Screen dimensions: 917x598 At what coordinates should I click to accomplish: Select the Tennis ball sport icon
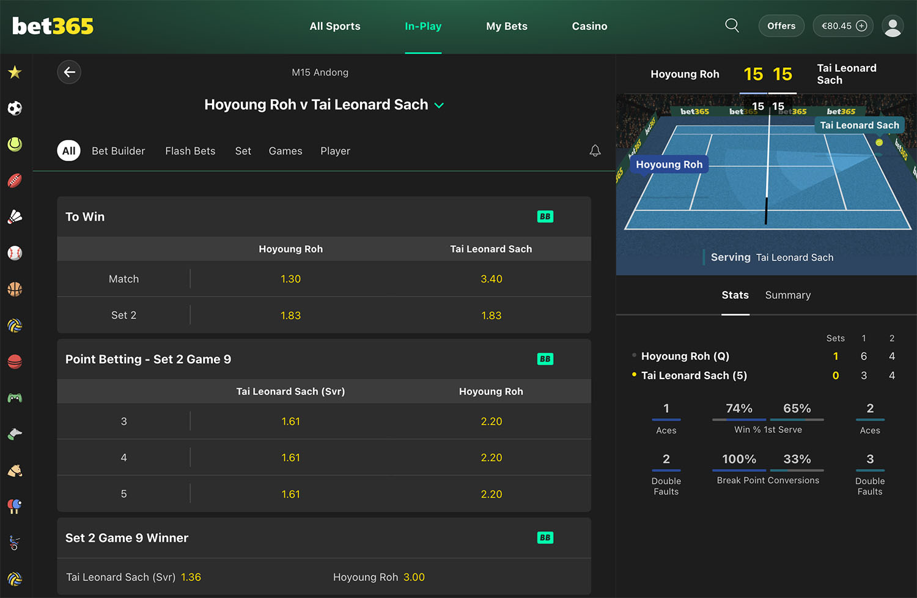[x=15, y=144]
